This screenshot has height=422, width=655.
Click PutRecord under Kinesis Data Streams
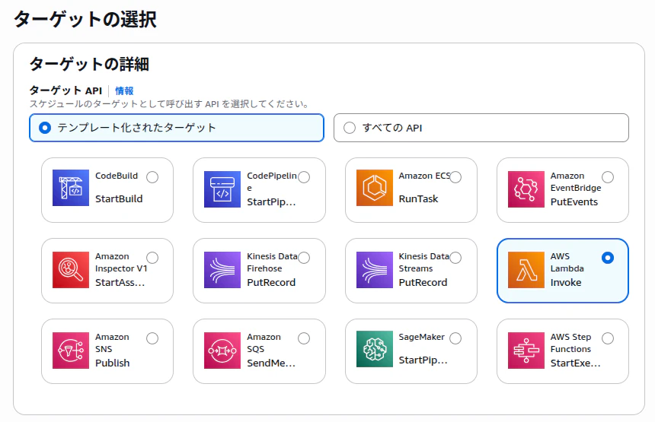pyautogui.click(x=423, y=282)
